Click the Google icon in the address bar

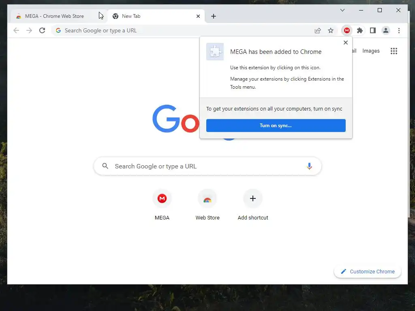pos(58,30)
